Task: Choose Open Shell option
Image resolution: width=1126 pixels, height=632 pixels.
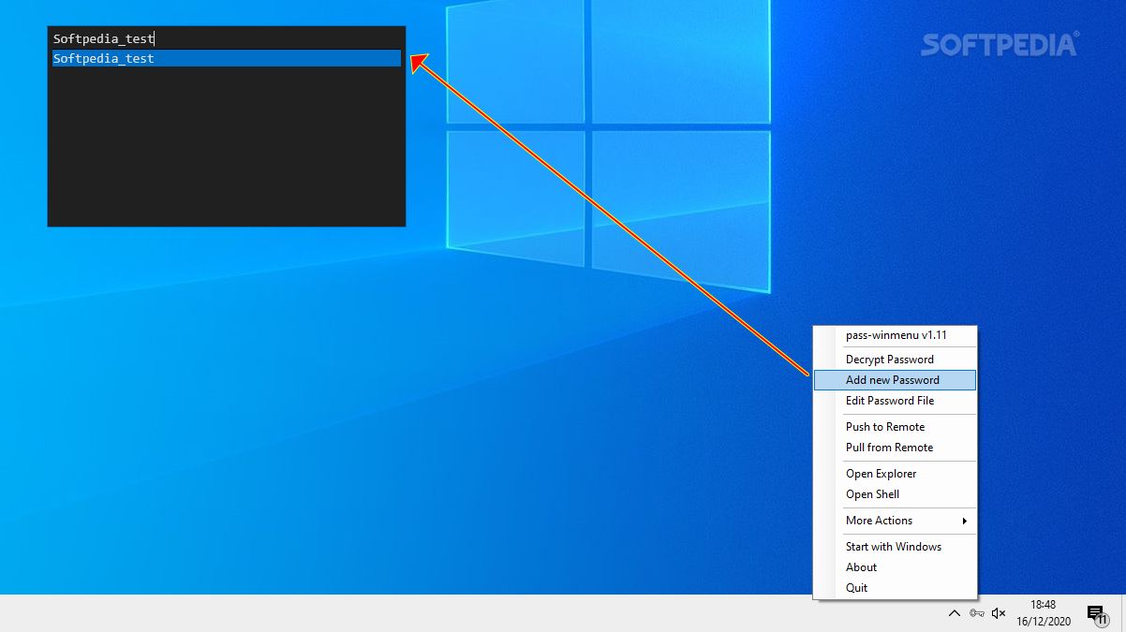Action: 895,494
